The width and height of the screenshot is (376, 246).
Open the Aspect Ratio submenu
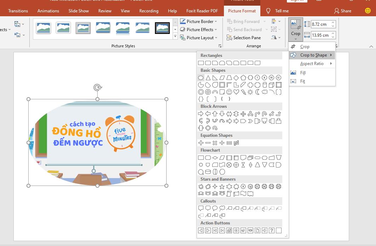pos(311,64)
